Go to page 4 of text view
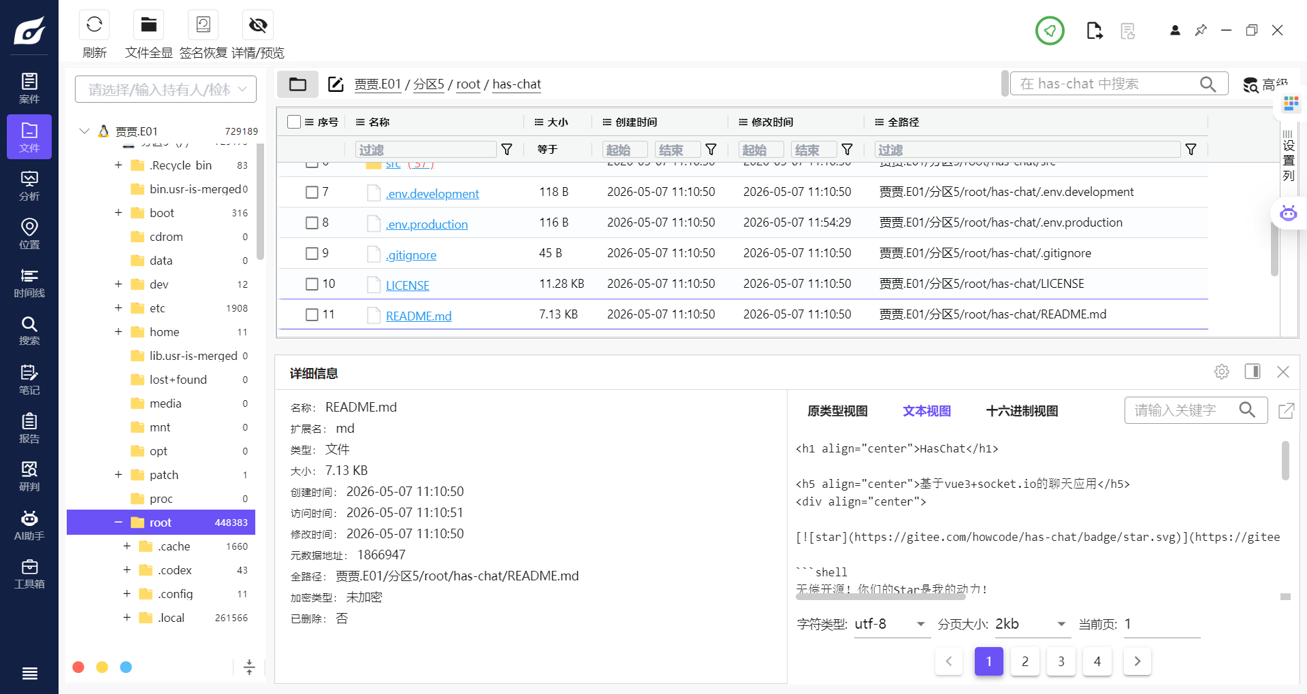The width and height of the screenshot is (1307, 694). tap(1097, 661)
